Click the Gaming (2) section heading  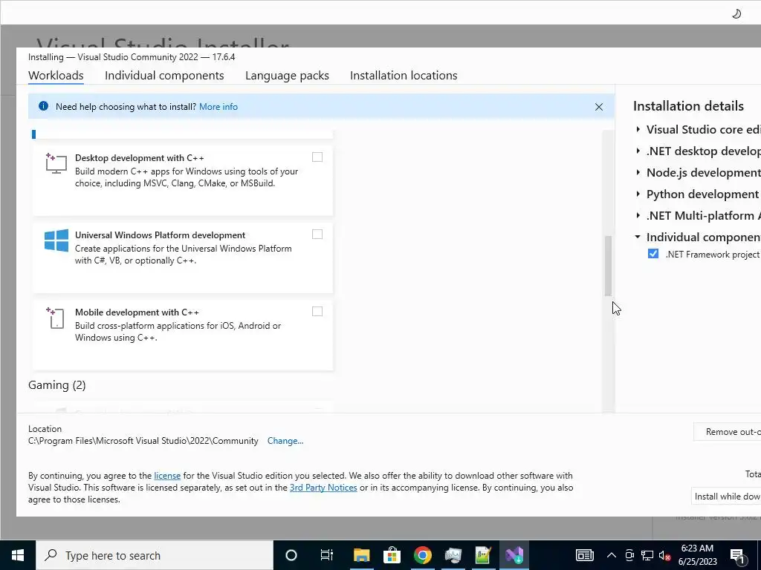coord(56,385)
